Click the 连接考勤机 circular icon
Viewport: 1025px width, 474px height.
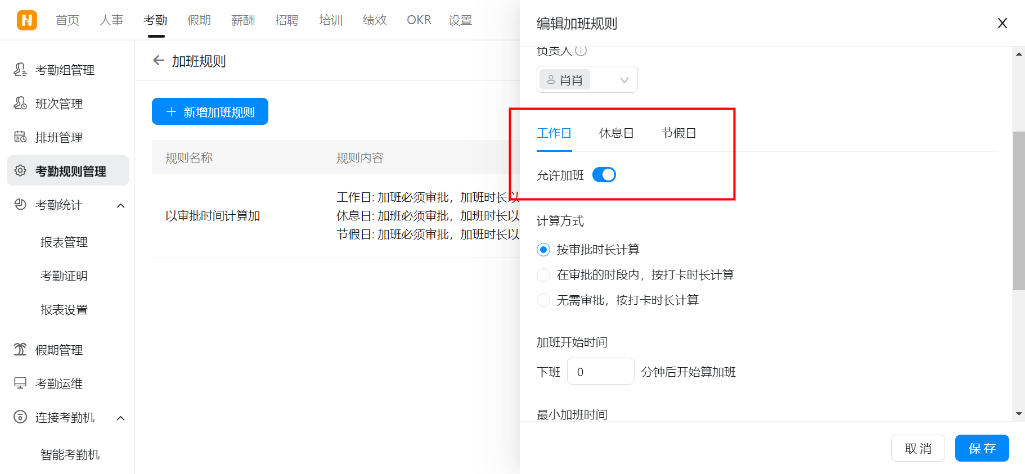(20, 417)
